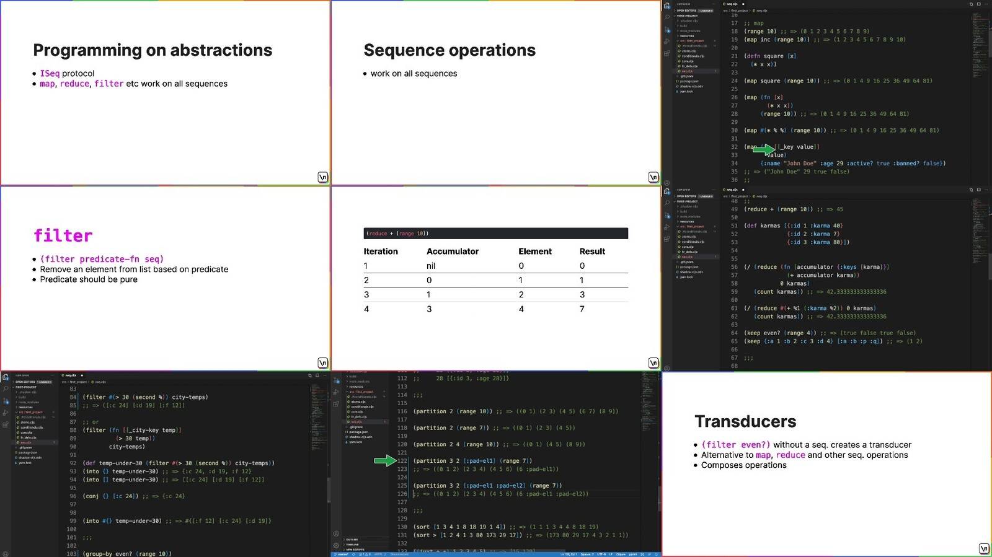
Task: Collapse OPEN EDITORS section in map examples editor
Action: point(694,11)
